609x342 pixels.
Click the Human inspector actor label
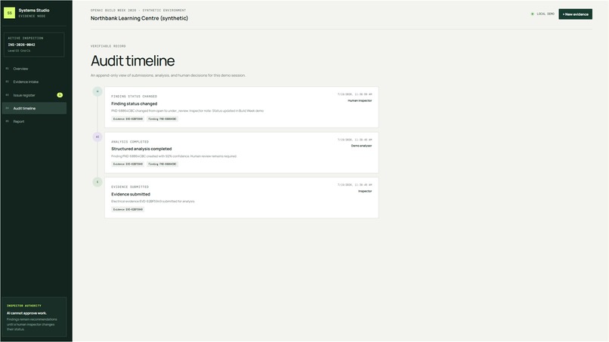[360, 100]
